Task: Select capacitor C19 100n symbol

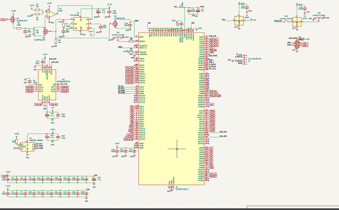Action: [x=58, y=137]
